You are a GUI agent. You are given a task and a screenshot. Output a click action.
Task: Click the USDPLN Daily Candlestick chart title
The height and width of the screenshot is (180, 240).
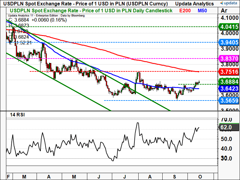point(89,10)
